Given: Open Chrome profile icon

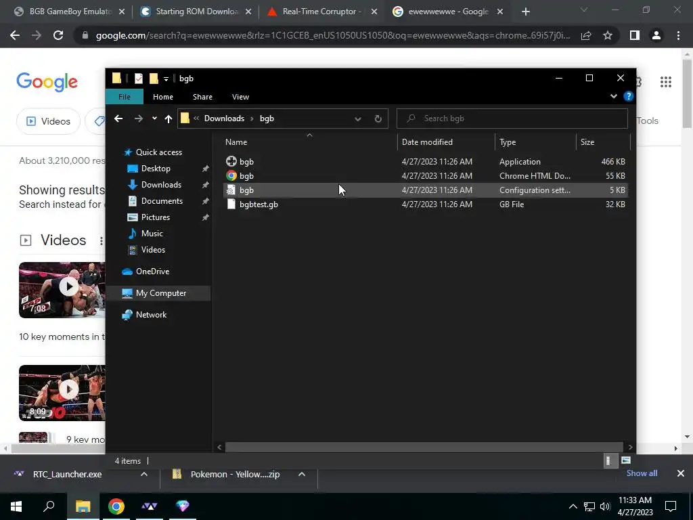Looking at the screenshot, I should (x=656, y=35).
